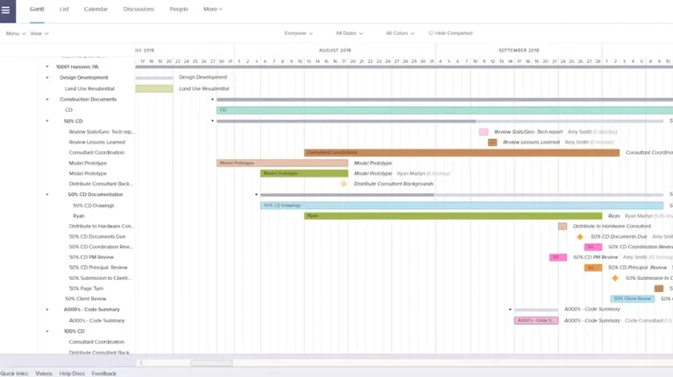Click the magenta 50% CD PM Review bar
Viewport: 673px width, 377px height.
pyautogui.click(x=558, y=257)
